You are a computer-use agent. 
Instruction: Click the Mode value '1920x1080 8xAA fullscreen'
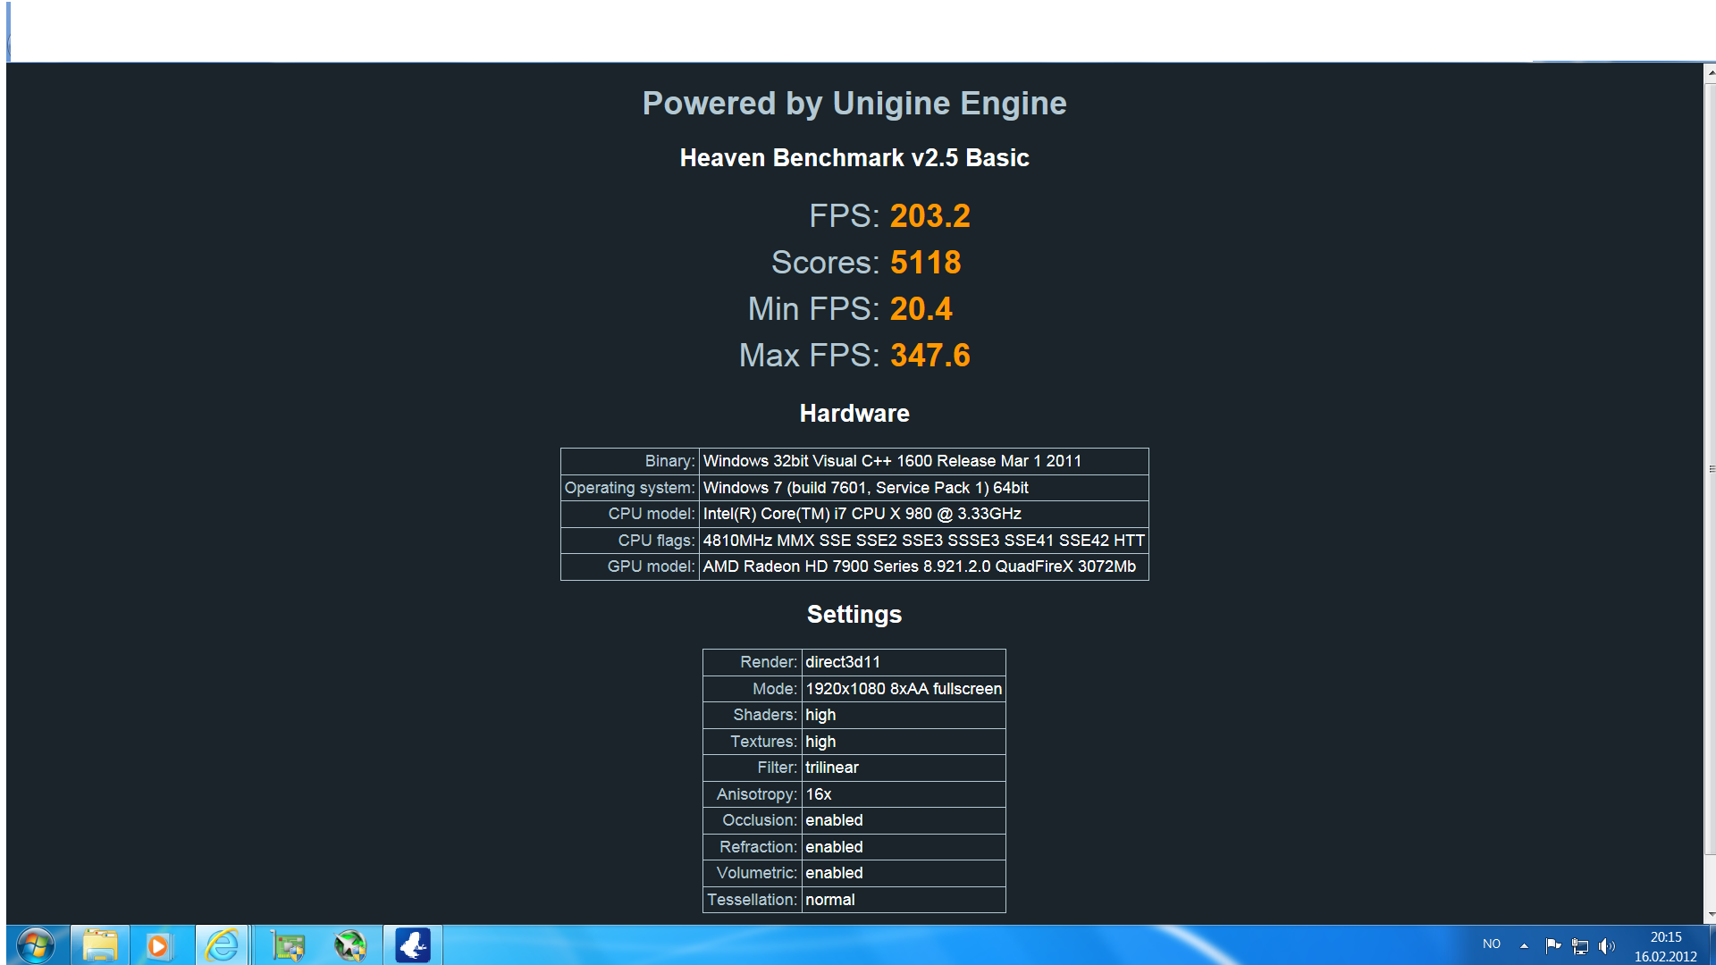[904, 689]
